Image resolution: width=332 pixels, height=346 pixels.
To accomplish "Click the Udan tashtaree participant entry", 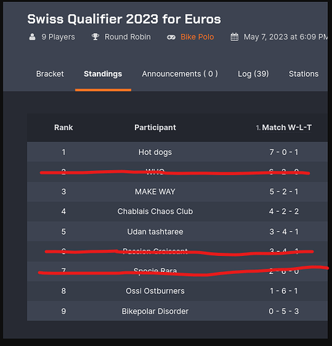I will (155, 232).
